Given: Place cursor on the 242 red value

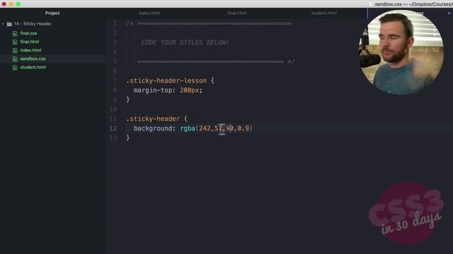Looking at the screenshot, I should (205, 128).
